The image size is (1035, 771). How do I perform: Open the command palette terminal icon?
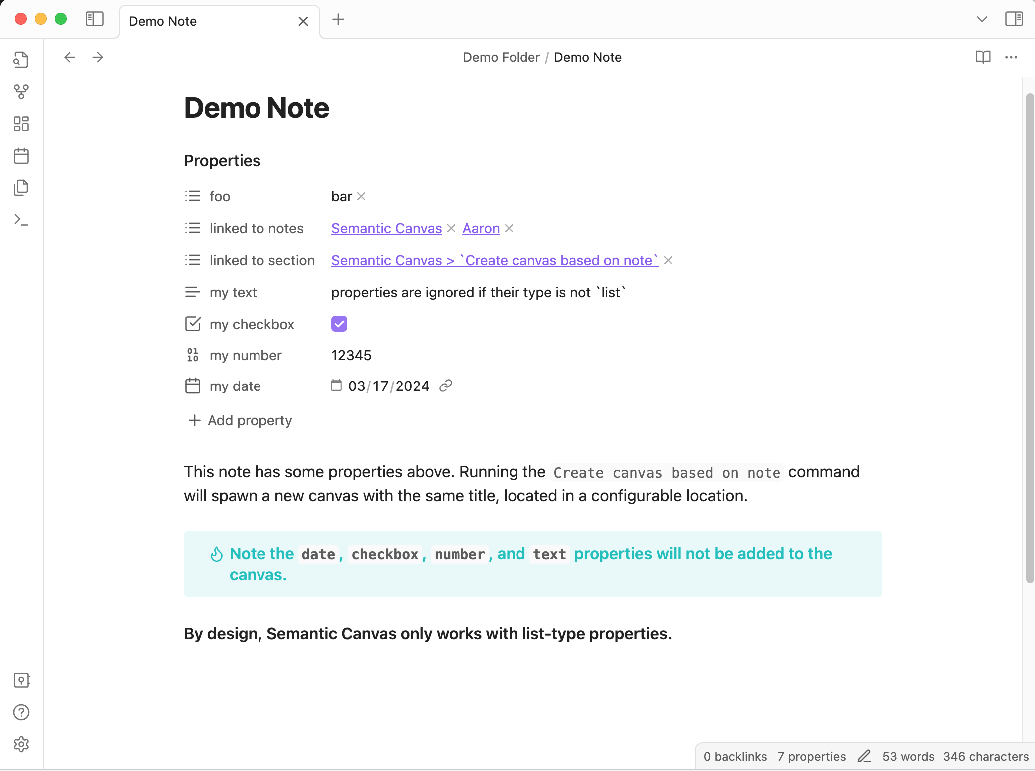[x=21, y=220]
